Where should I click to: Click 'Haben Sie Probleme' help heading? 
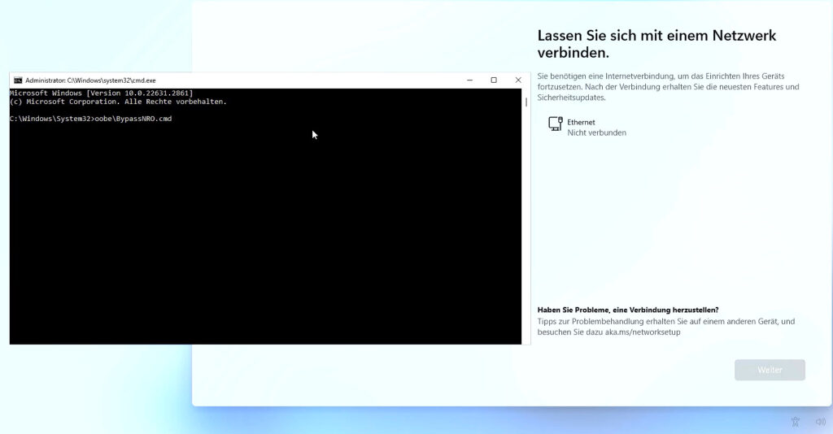click(x=628, y=310)
